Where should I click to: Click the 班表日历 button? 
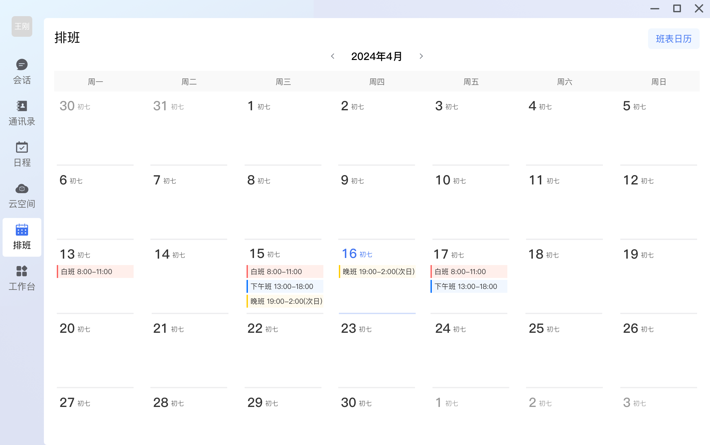coord(674,39)
